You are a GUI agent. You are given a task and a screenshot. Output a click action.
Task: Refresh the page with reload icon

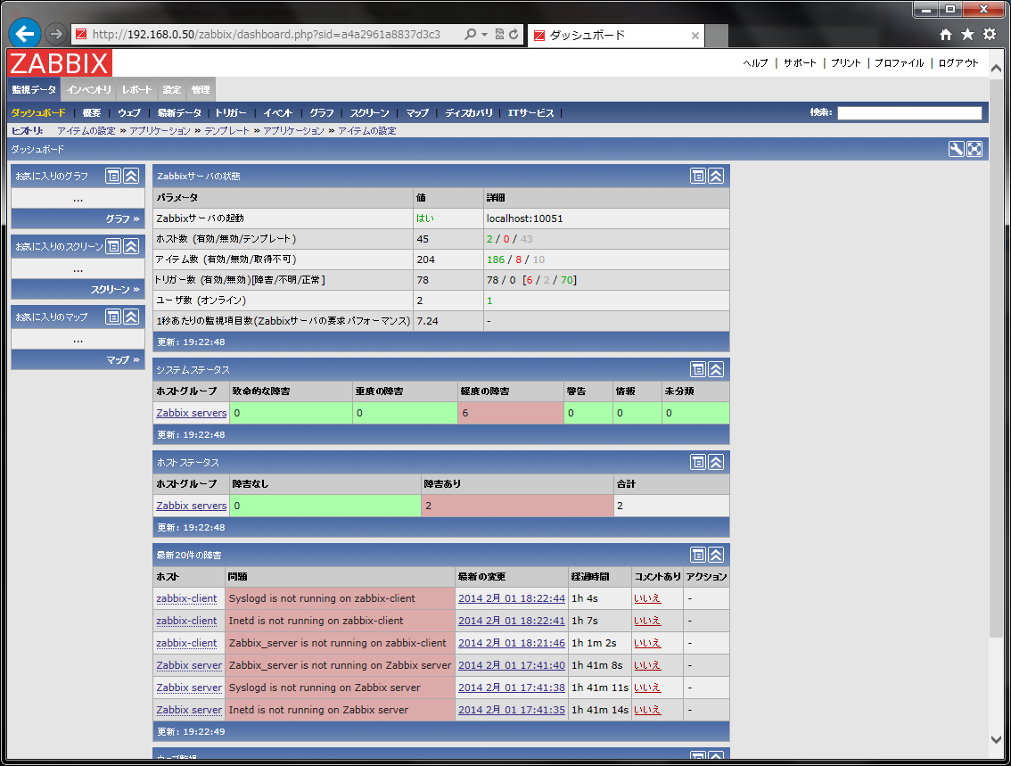pyautogui.click(x=514, y=34)
